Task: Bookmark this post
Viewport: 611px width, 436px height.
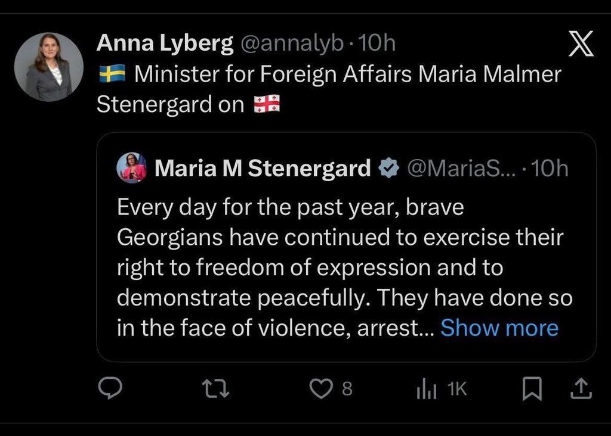Action: click(532, 390)
